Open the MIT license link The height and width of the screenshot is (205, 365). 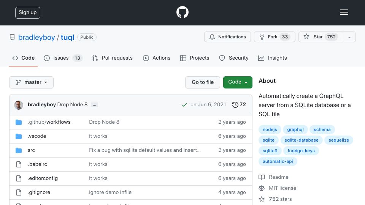coord(278,188)
